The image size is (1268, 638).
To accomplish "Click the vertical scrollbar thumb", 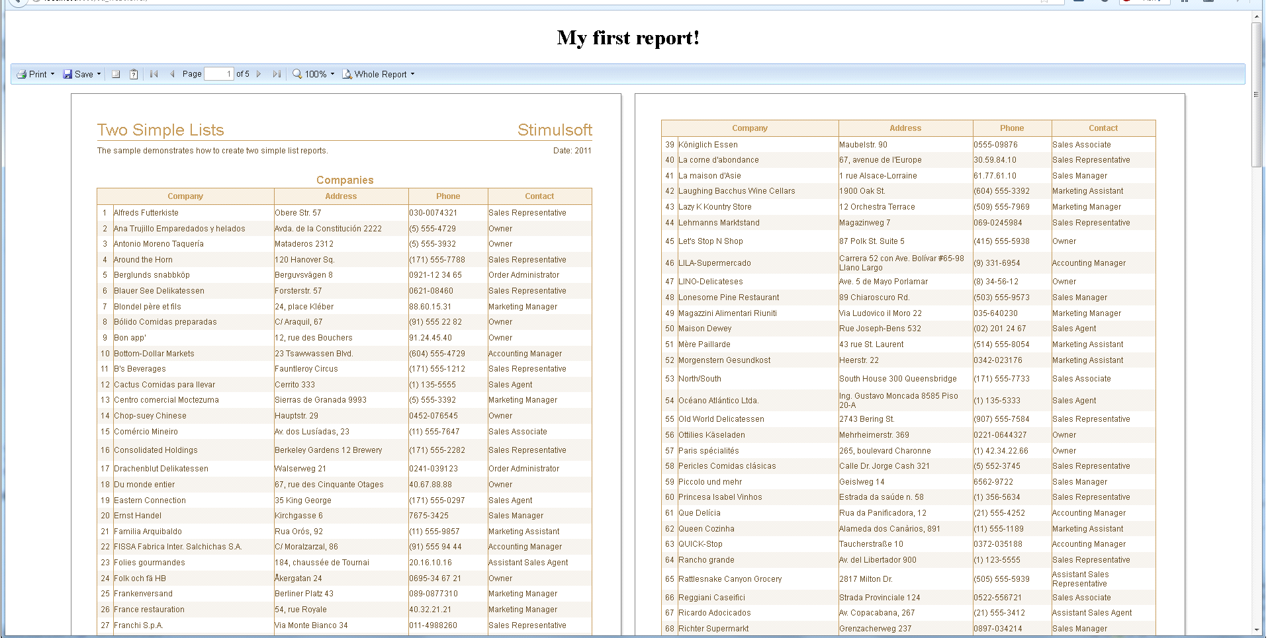I will 1256,95.
